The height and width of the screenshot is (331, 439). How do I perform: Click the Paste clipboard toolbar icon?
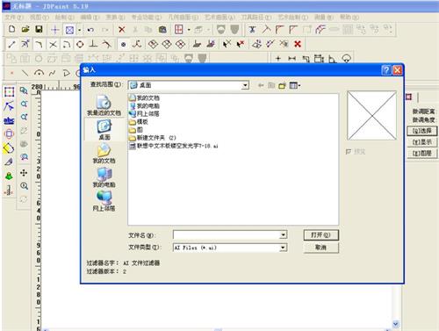tap(162, 29)
